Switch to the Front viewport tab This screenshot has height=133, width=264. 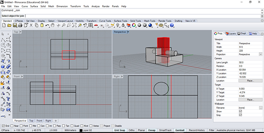click(x=39, y=121)
